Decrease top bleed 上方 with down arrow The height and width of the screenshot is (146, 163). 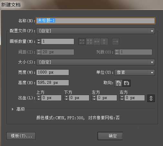(39, 99)
